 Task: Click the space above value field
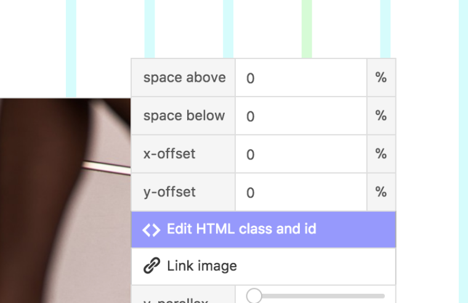(x=301, y=78)
